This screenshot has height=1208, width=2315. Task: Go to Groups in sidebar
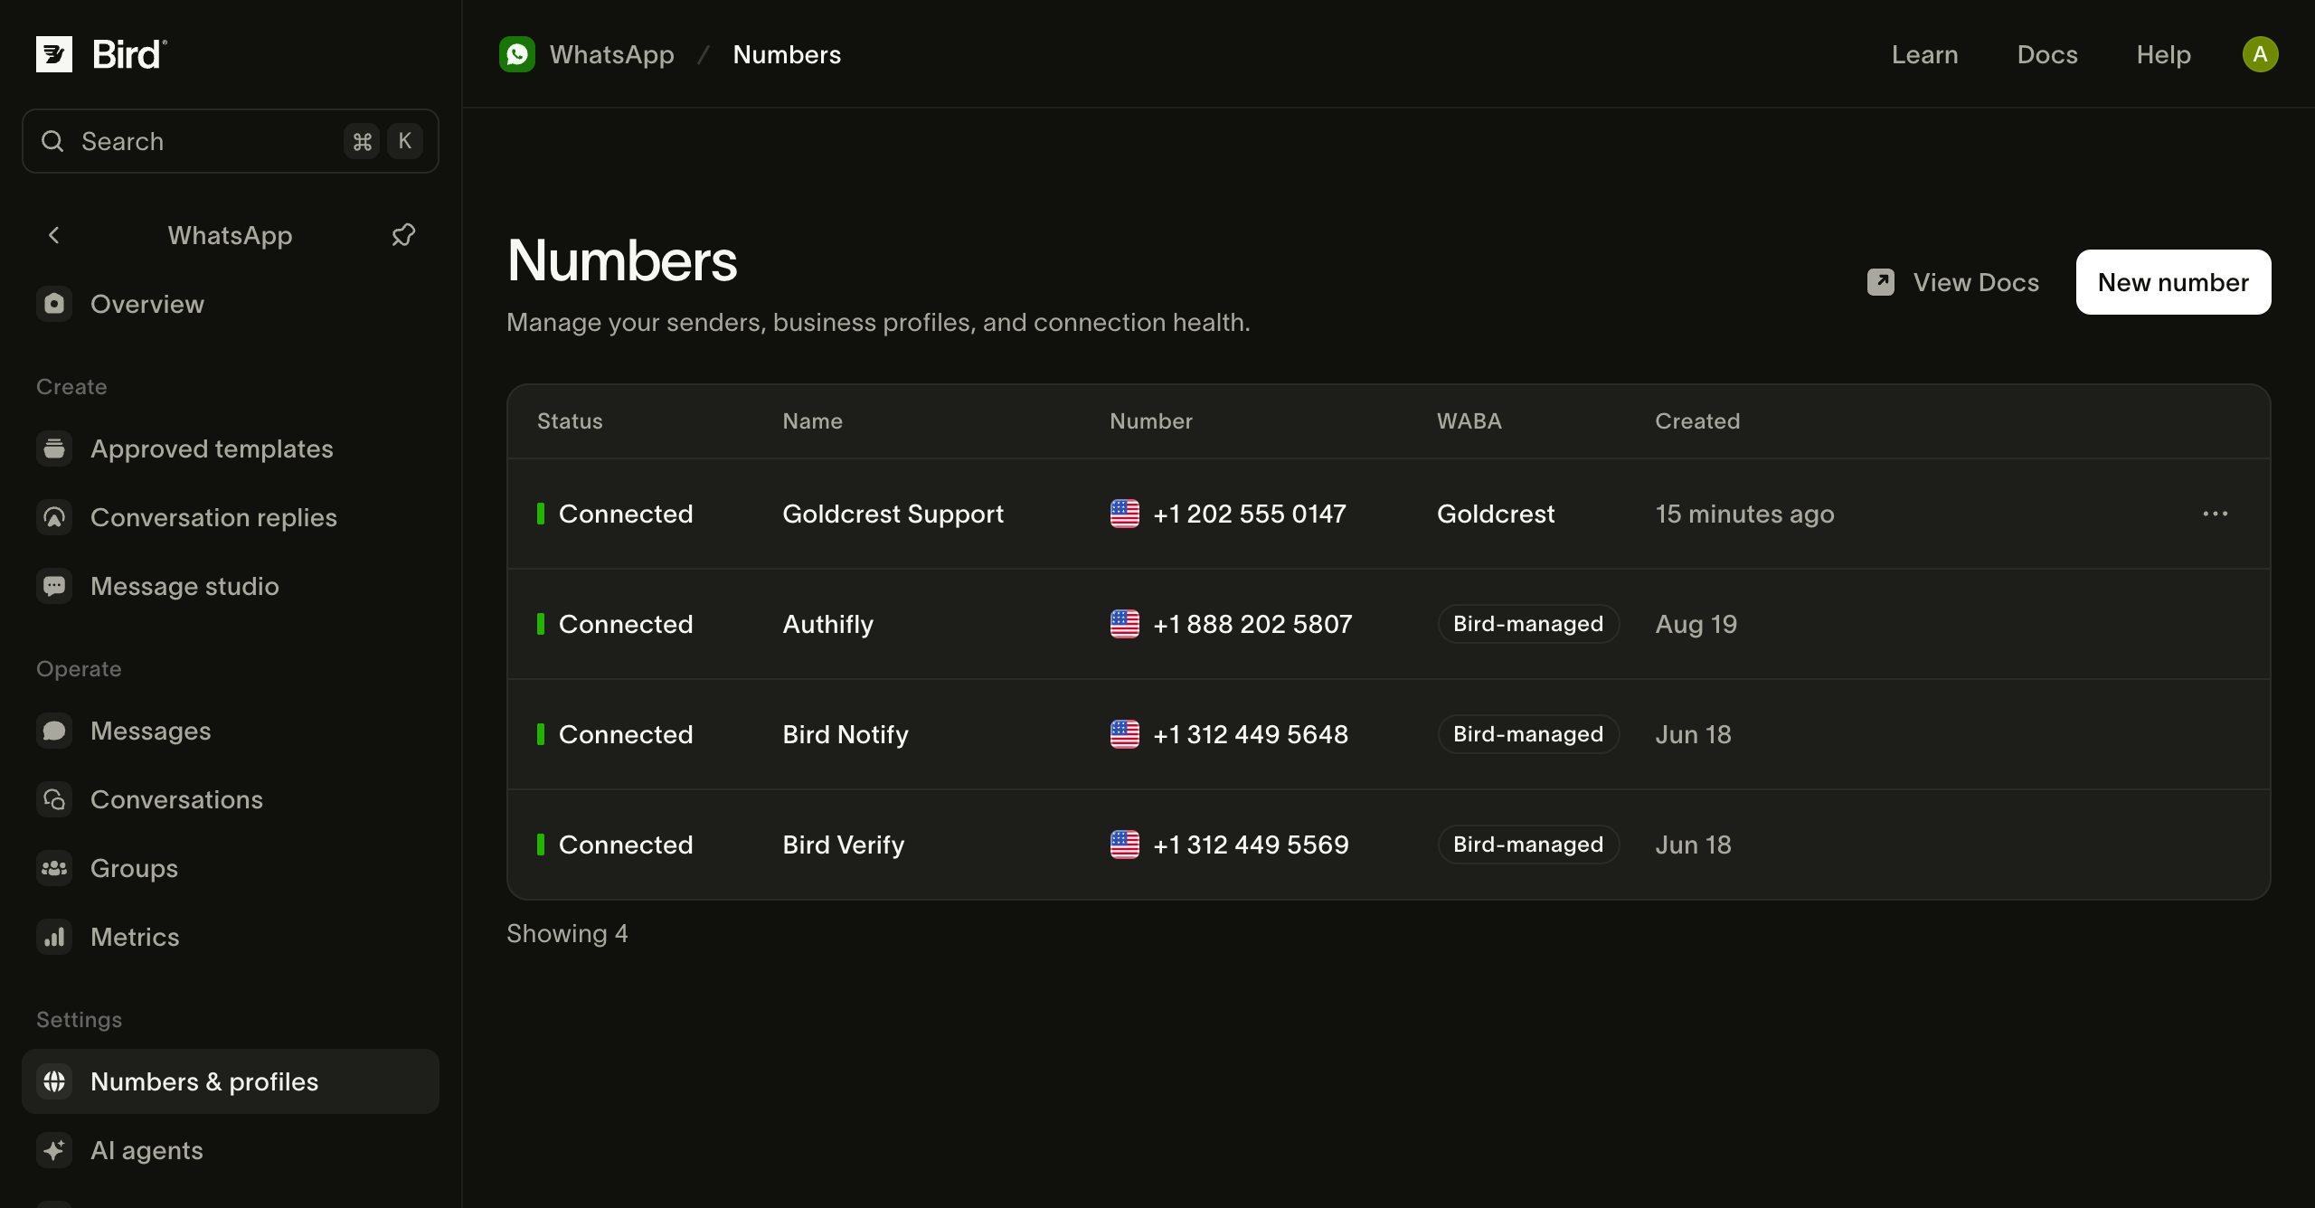pyautogui.click(x=231, y=868)
